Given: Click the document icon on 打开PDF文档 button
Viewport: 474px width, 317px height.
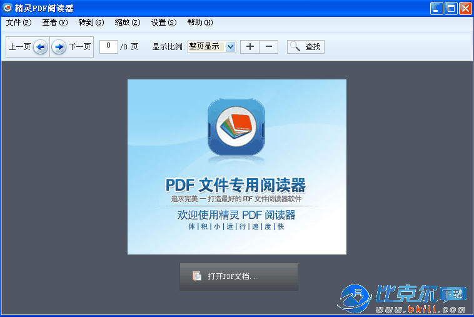Looking at the screenshot, I should [197, 276].
